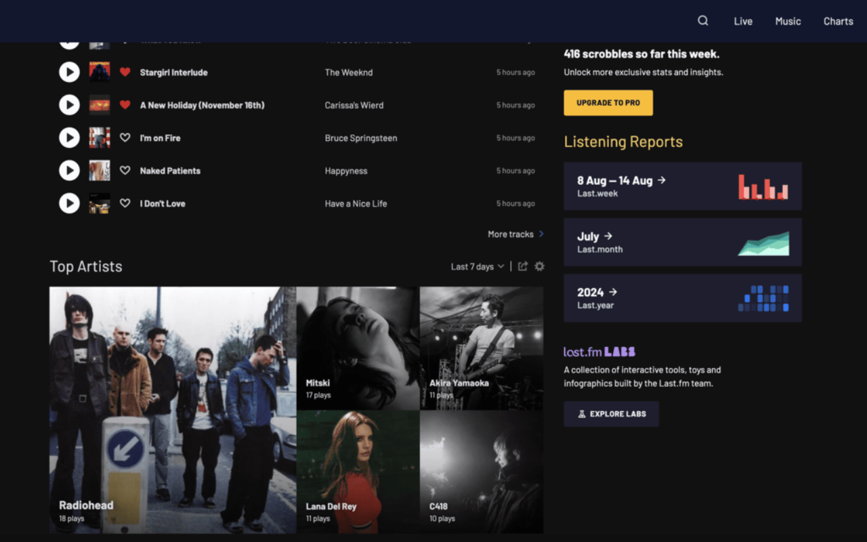Viewport: 867px width, 542px height.
Task: Open Top Artists settings gear
Action: [539, 266]
